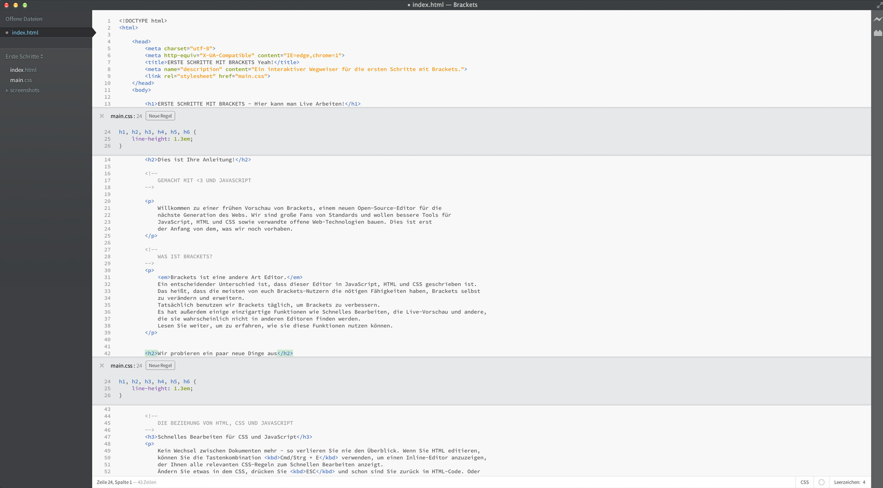Open index.html in the project tree
Image resolution: width=883 pixels, height=488 pixels.
[x=23, y=70]
